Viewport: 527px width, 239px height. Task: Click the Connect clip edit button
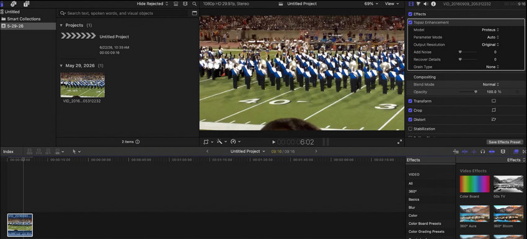tap(29, 151)
